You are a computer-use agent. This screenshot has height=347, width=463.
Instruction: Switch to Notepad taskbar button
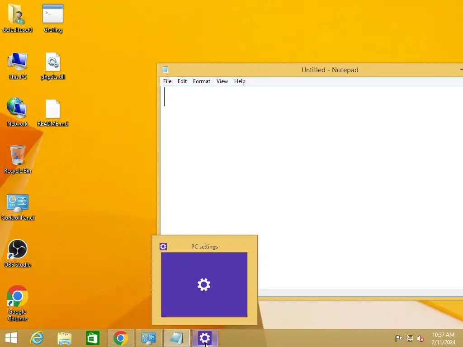(177, 338)
